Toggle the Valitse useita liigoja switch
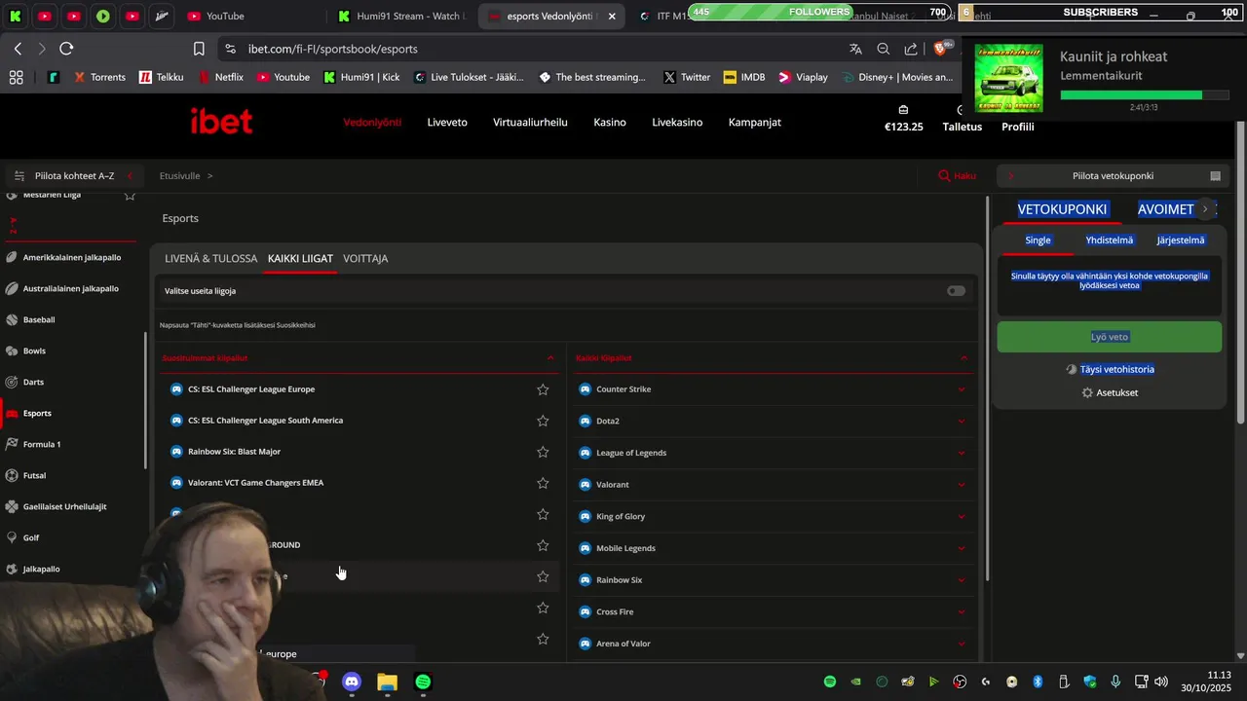 tap(956, 291)
